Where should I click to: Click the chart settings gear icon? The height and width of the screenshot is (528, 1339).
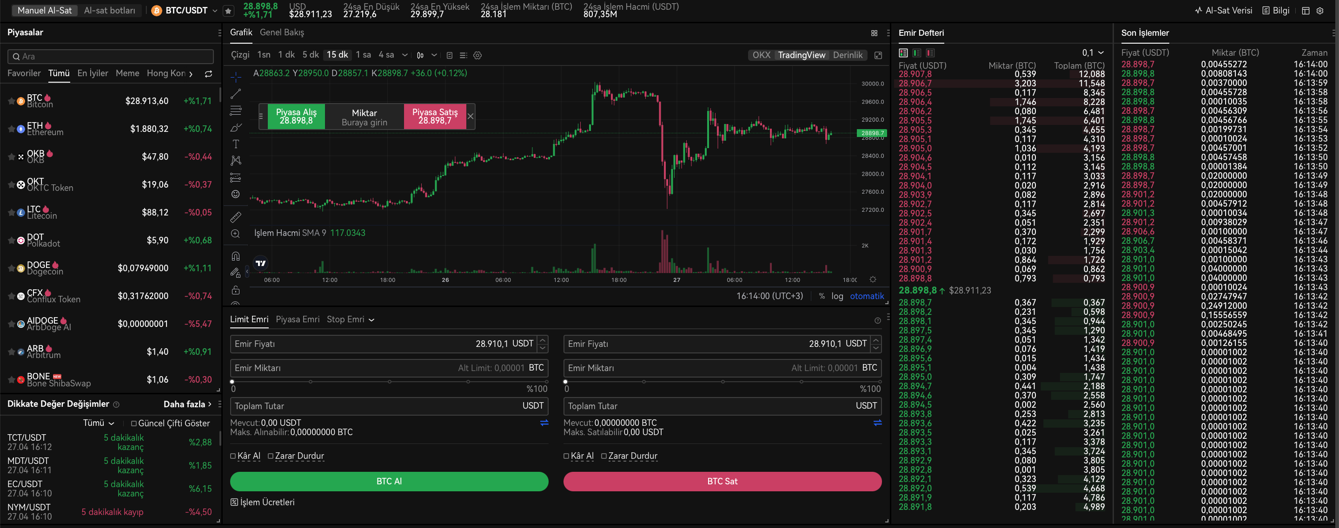coord(477,55)
